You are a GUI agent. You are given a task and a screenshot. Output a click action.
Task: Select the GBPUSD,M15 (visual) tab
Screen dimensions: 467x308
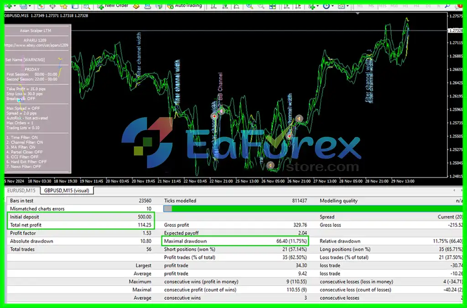tap(67, 190)
